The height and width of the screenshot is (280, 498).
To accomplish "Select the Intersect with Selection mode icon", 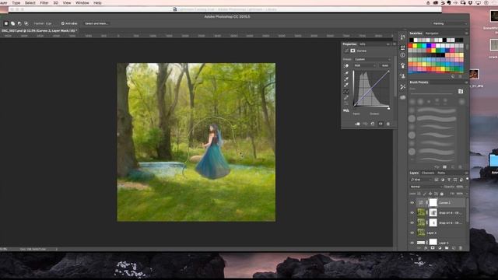I will 26,23.
